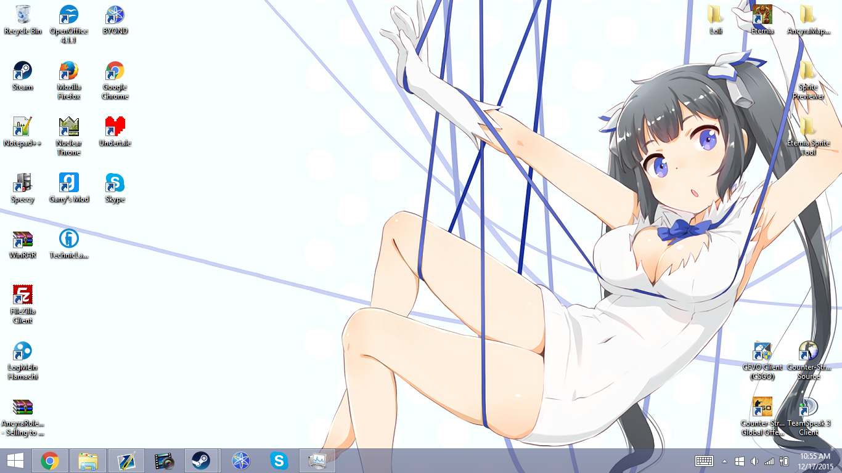Select the LogMeIn Hamachi desktop shortcut
Screen dimensions: 842x473
23,360
